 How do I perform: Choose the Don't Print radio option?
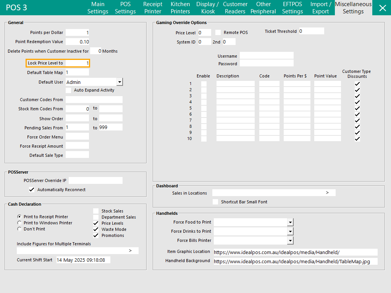[x=19, y=229]
